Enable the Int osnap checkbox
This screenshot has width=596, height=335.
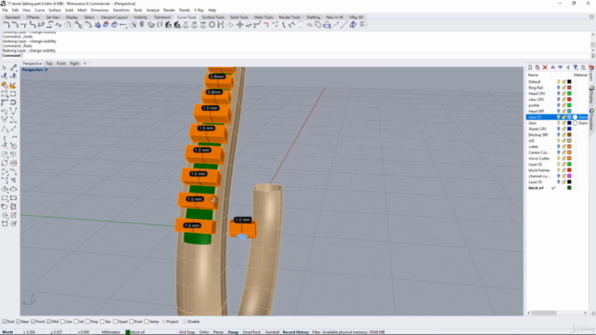76,322
